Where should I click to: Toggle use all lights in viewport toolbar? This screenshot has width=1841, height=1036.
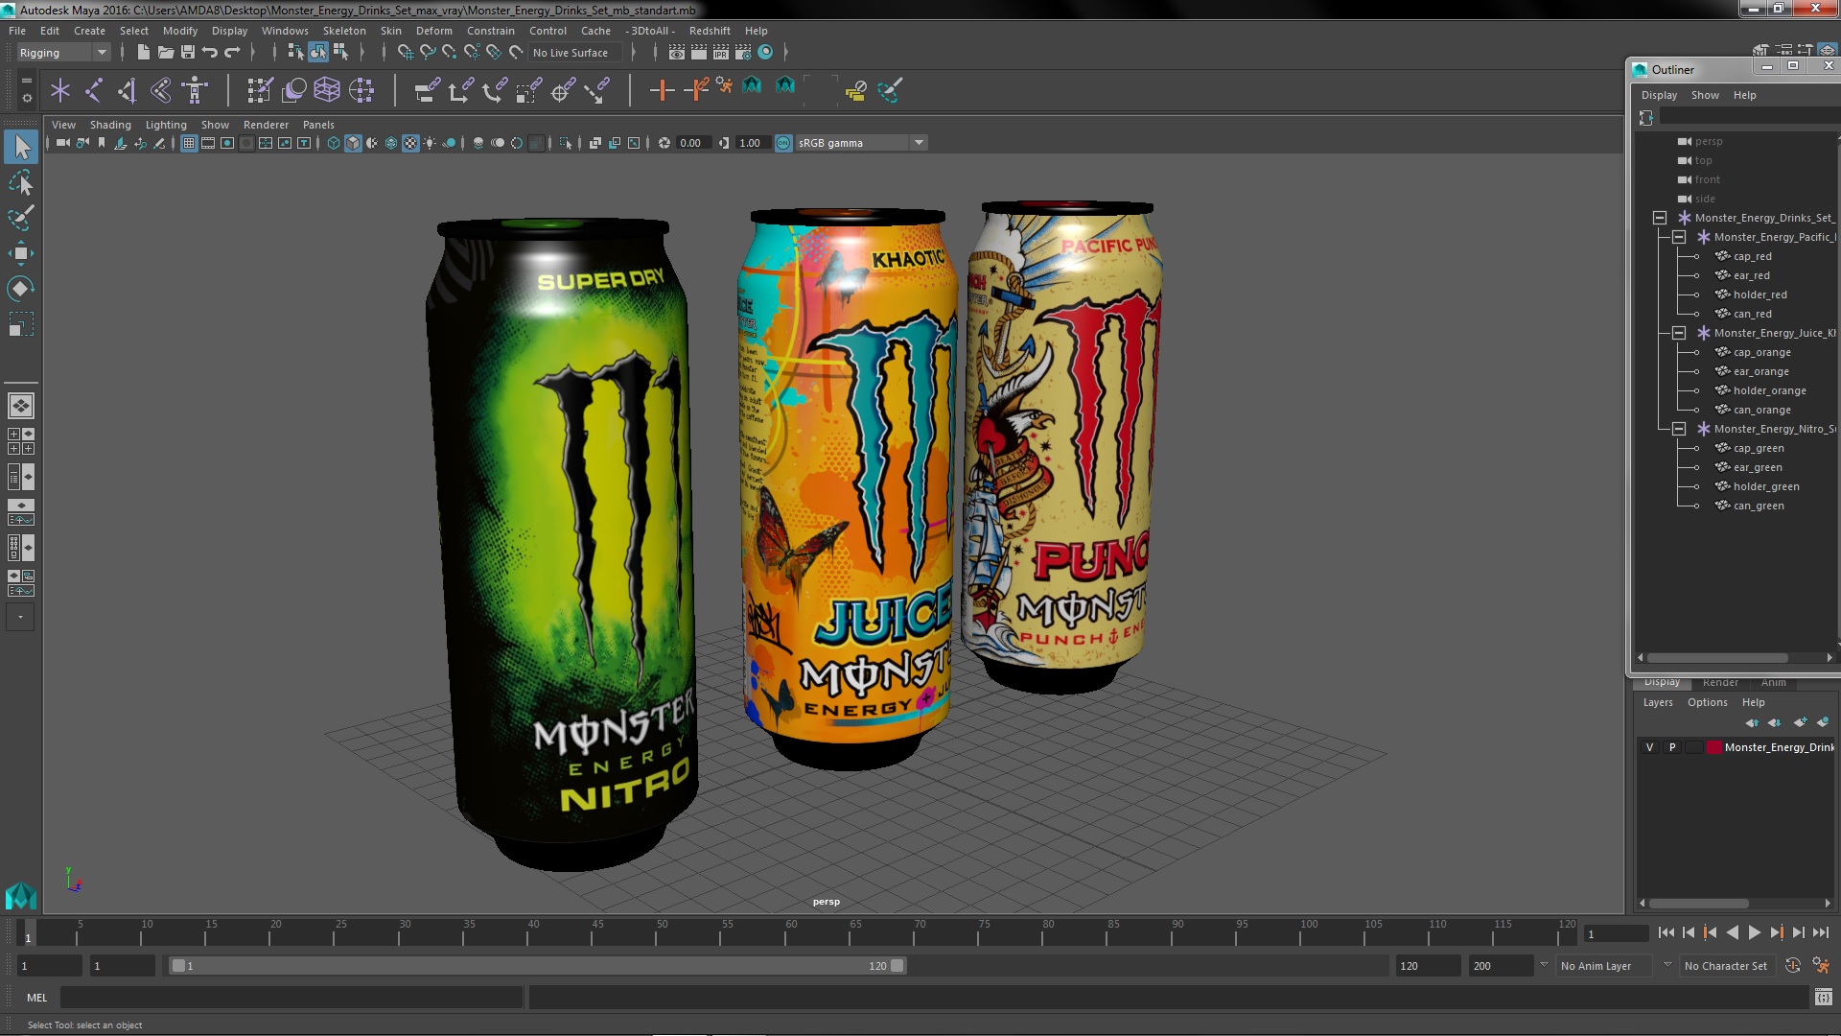430,143
